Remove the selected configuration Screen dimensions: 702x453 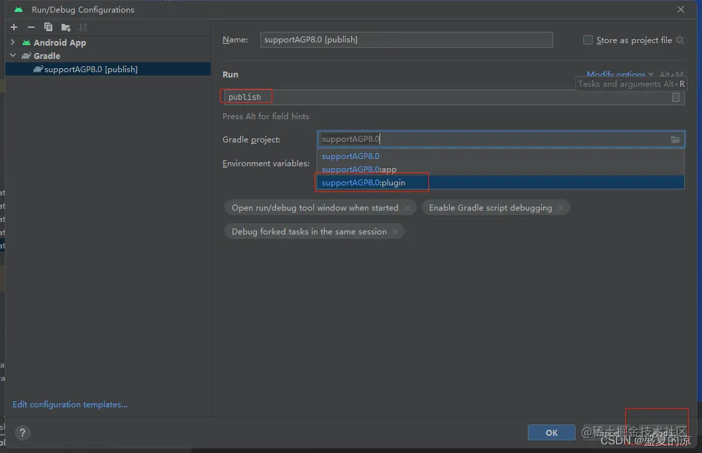(x=31, y=27)
